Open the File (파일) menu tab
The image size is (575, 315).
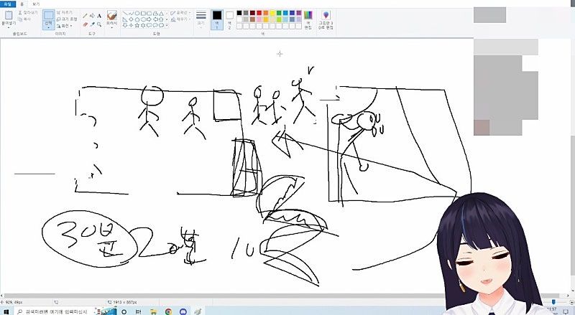click(x=8, y=4)
